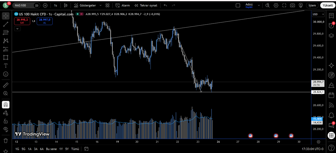The height and width of the screenshot is (153, 336).
Task: Open the help center question icon
Action: tap(331, 148)
